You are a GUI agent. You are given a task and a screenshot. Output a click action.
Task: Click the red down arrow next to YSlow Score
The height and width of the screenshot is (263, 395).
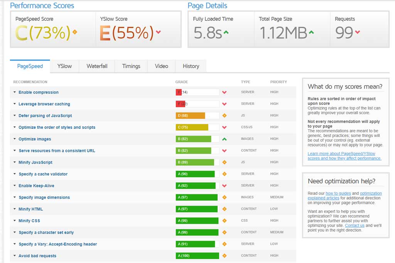point(158,32)
